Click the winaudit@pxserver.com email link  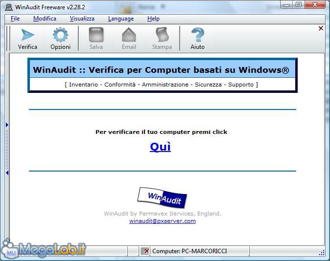(x=163, y=221)
